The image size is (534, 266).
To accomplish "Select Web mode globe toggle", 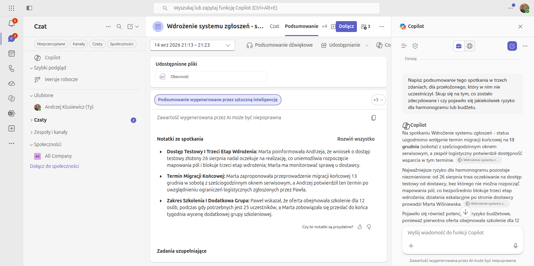I will point(470,46).
